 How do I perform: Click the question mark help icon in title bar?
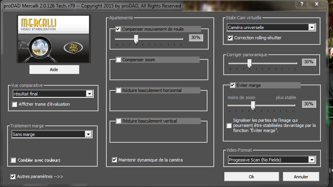point(302,4)
